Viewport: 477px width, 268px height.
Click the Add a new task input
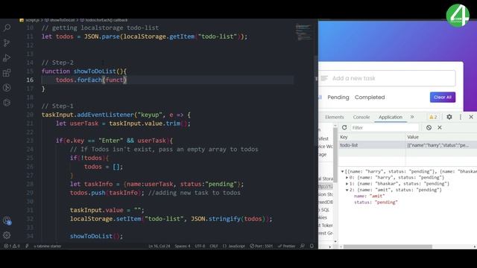point(387,78)
